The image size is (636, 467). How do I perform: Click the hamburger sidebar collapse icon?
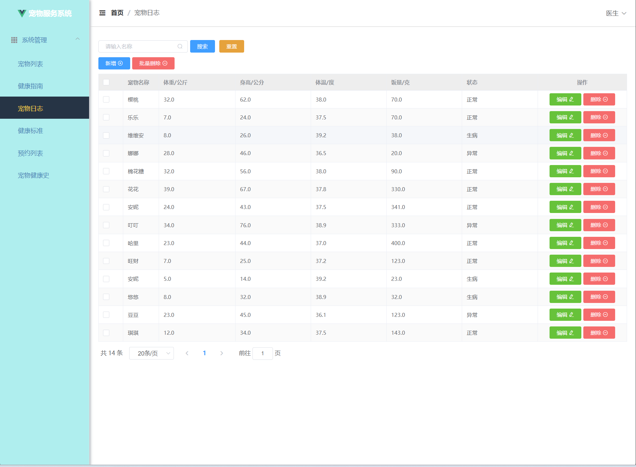point(102,13)
